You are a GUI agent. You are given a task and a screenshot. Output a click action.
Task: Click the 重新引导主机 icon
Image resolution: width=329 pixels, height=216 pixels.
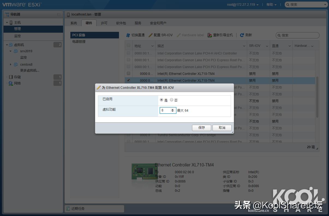[210, 35]
